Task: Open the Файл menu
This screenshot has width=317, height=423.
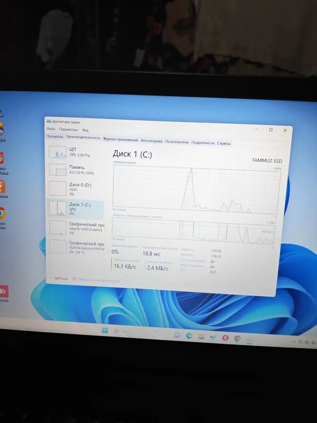Action: point(51,128)
